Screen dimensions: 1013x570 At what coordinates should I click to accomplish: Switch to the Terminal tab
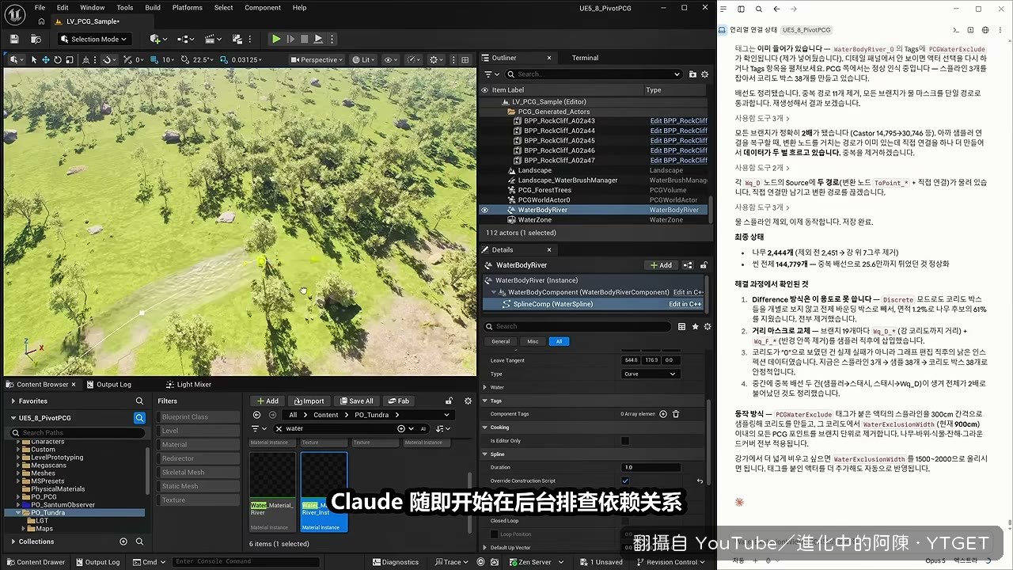(x=585, y=58)
